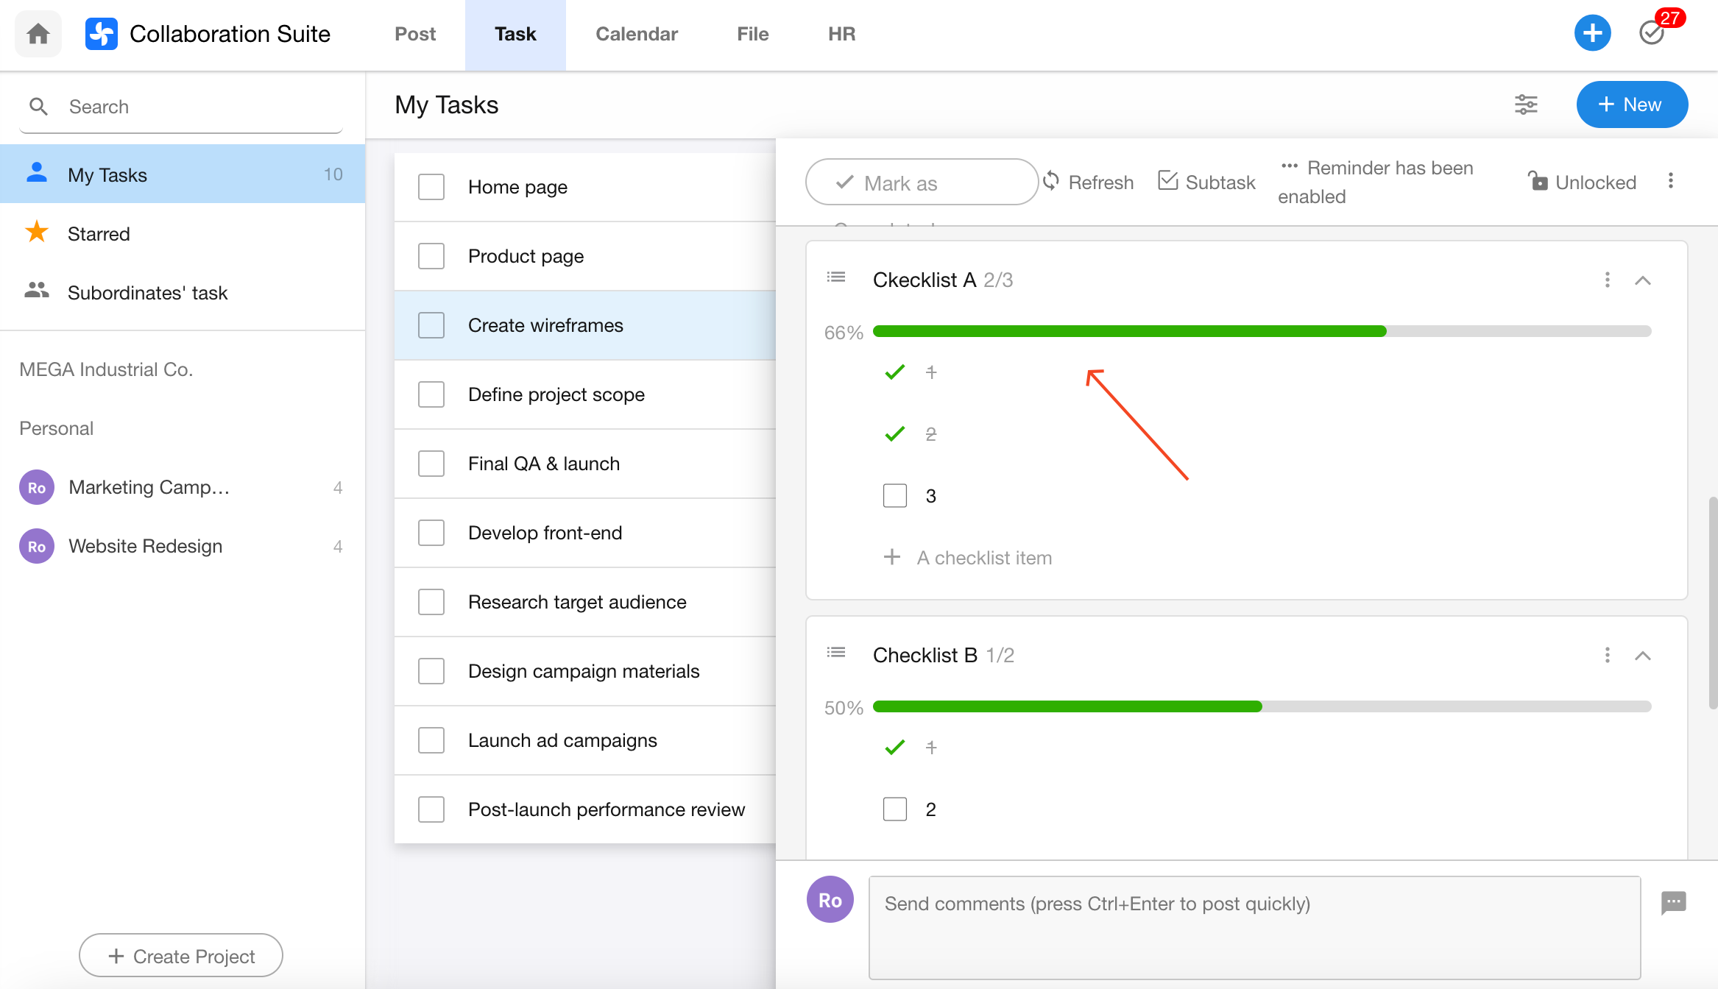Click the send comment speech bubble icon
The image size is (1718, 989).
click(x=1673, y=902)
